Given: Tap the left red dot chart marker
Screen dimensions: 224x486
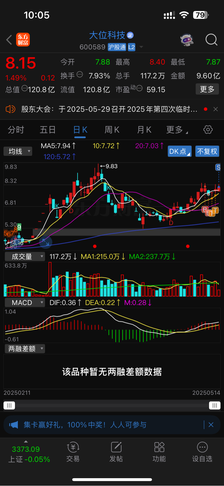Looking at the screenshot, I should tap(95, 246).
